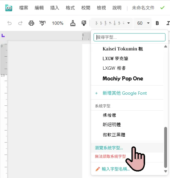Click the font list scroll up arrow
This screenshot has width=170, height=178.
tap(165, 46)
